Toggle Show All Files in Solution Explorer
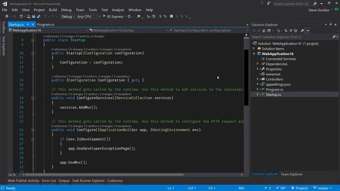This screenshot has width=340, height=191. click(296, 31)
